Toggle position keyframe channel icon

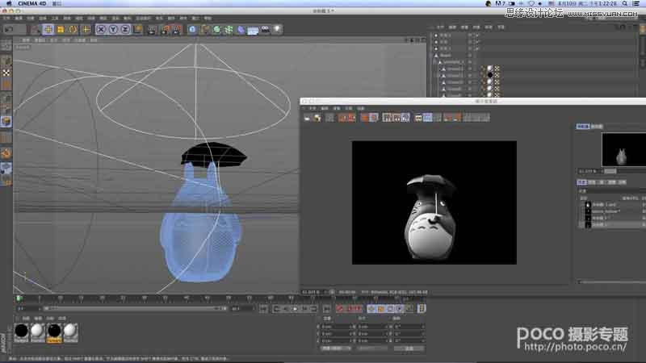(371, 309)
